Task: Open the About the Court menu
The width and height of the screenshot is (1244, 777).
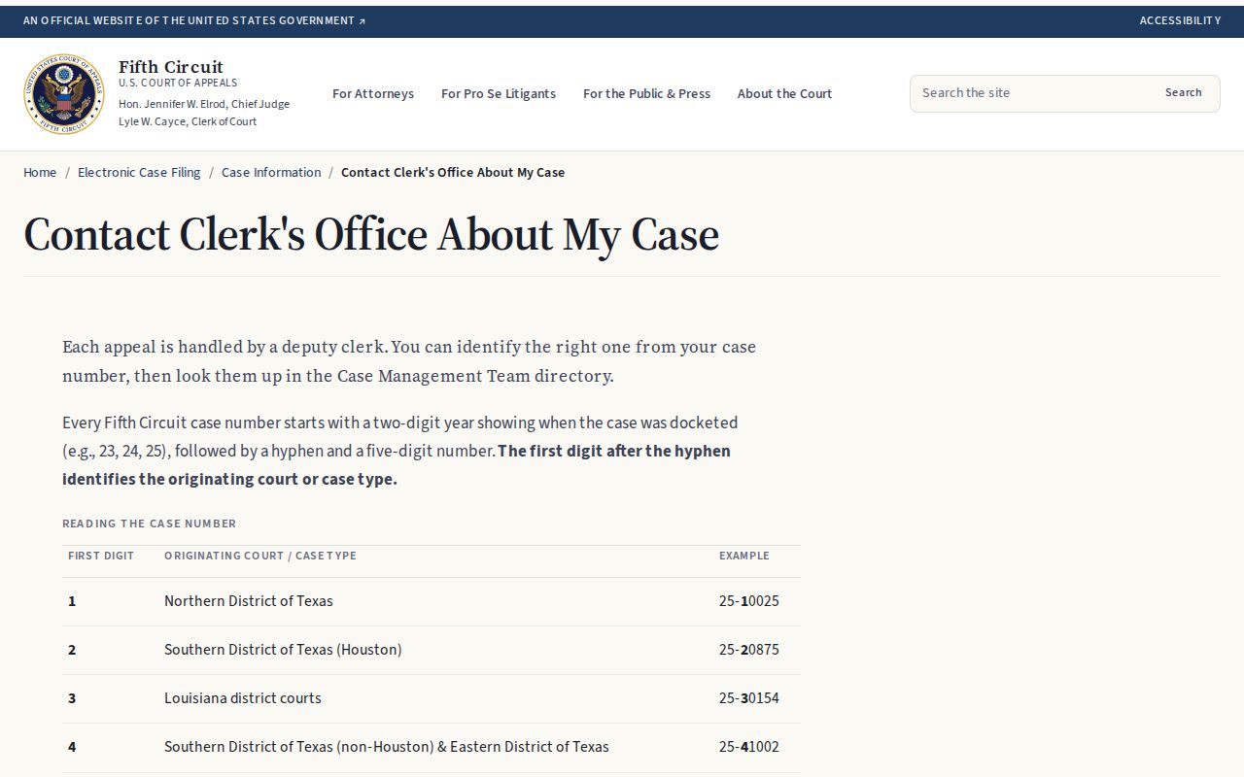Action: click(784, 94)
